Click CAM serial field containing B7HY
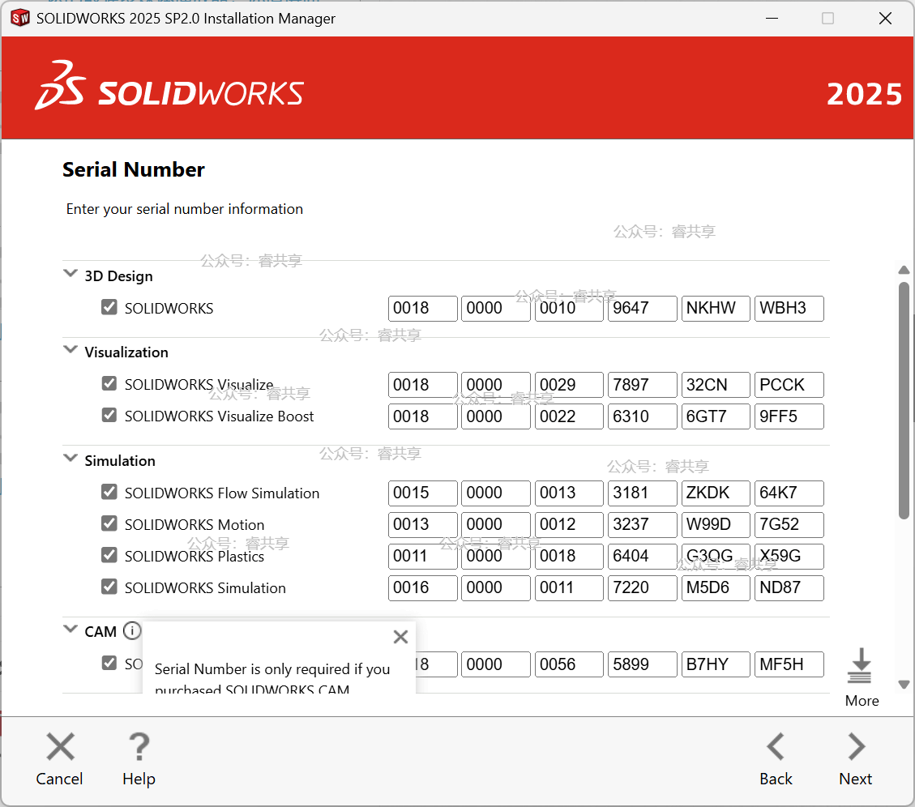Image resolution: width=915 pixels, height=807 pixels. pos(716,664)
